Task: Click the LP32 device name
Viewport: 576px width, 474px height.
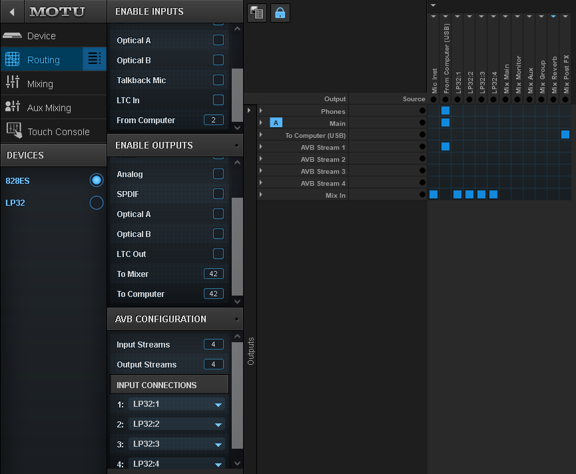Action: pyautogui.click(x=15, y=203)
